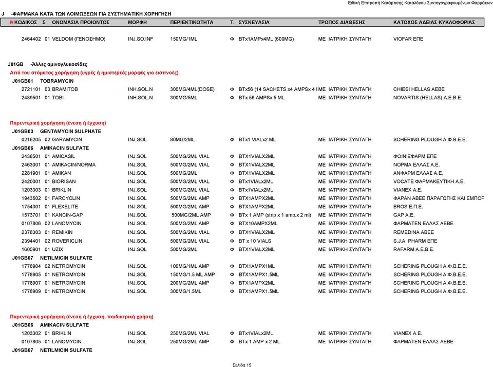Select product ROVERICLIN
Viewport: 493px width, 367px height.
click(67, 241)
